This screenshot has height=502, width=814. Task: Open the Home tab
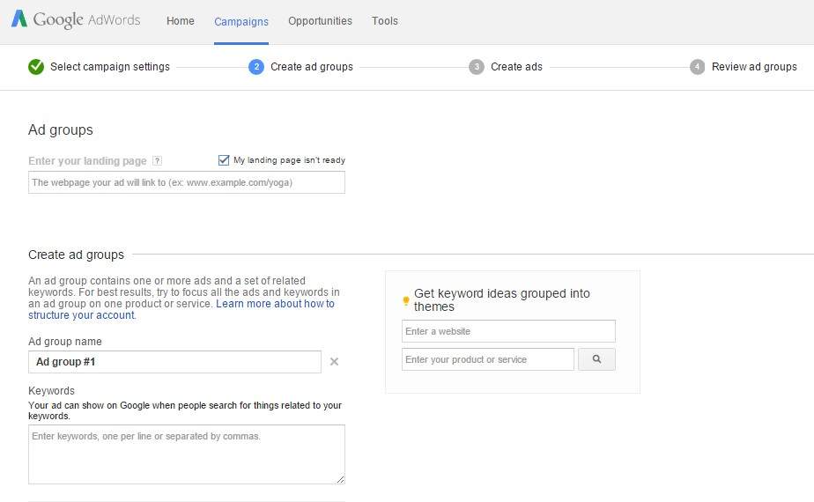pos(181,21)
